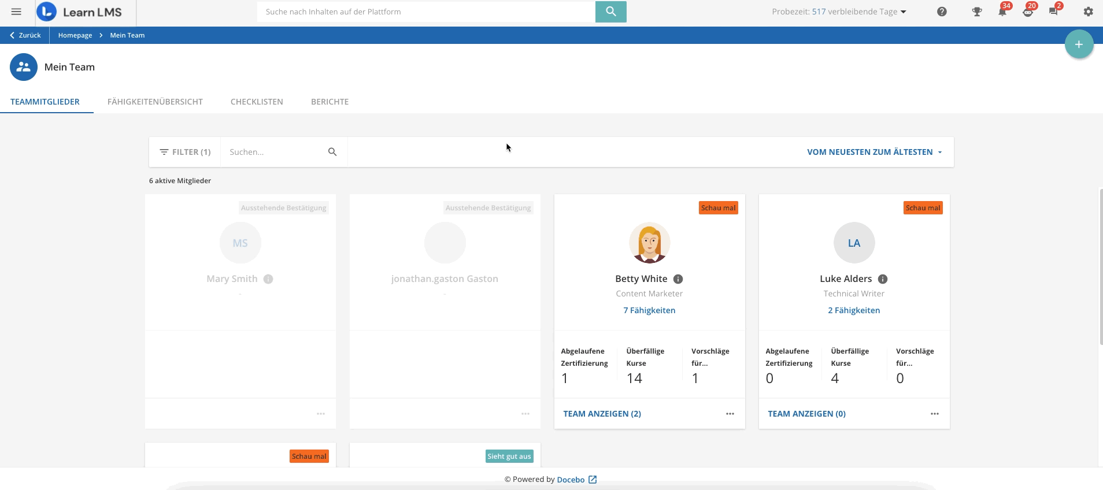This screenshot has height=490, width=1103.
Task: Switch to the Fähigkeitenübersicht tab
Action: (x=155, y=102)
